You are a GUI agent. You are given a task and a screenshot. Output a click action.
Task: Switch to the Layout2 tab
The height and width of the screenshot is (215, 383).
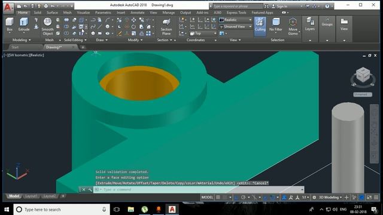(49, 196)
